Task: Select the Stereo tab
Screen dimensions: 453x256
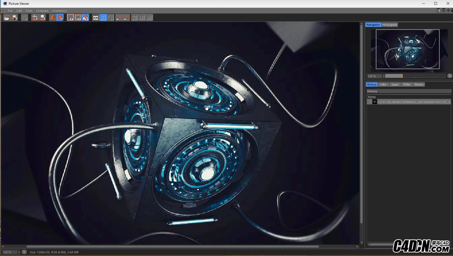Action: [419, 84]
